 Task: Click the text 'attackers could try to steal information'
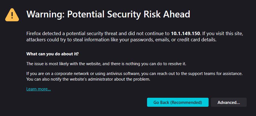click(x=64, y=40)
